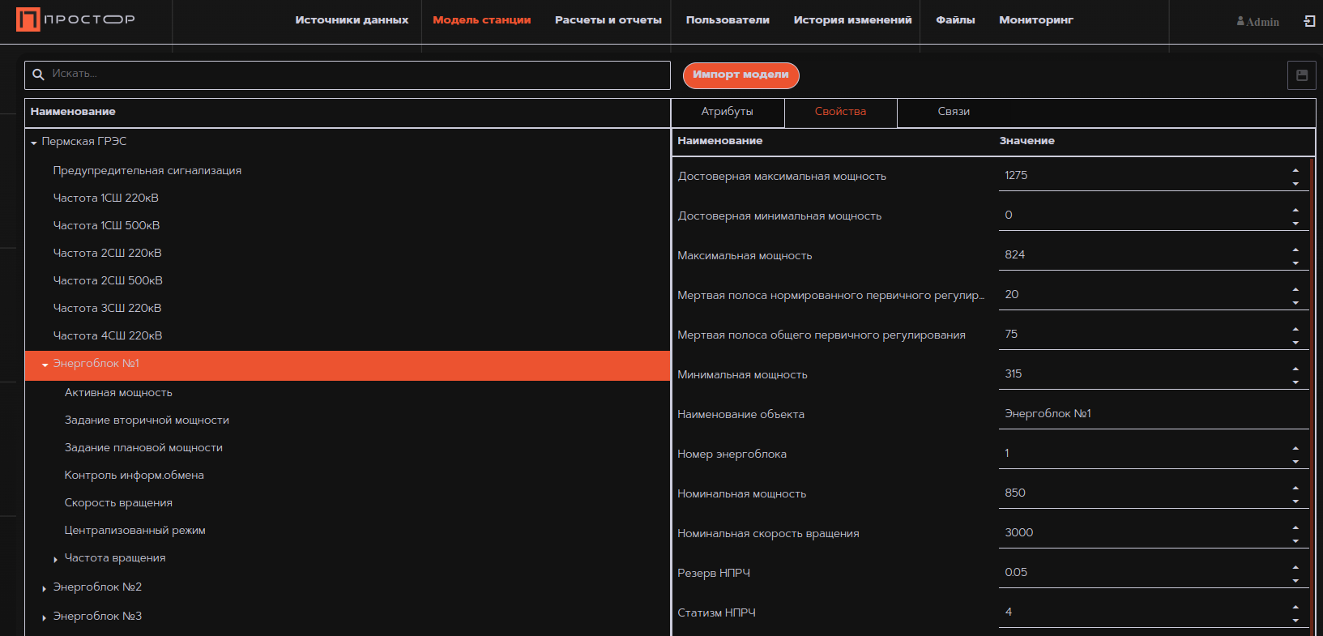This screenshot has width=1323, height=636.
Task: Collapse the Пермская ГРЭС tree node
Action: click(x=34, y=143)
